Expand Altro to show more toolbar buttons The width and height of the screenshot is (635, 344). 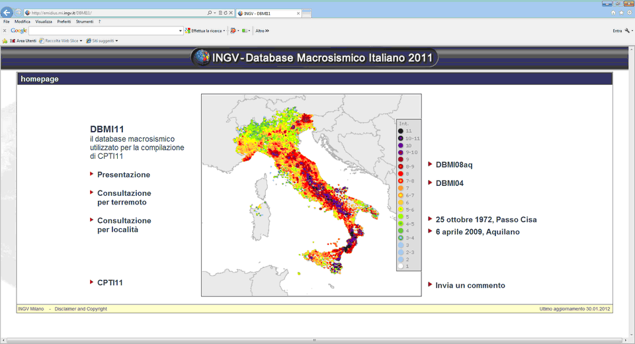pos(263,31)
